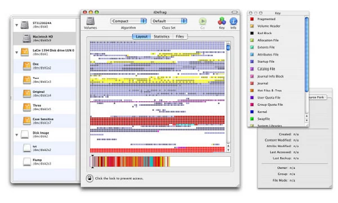Collapse the LaCie 1394 disk drive tree
Image resolution: width=338 pixels, height=203 pixels.
tap(16, 52)
